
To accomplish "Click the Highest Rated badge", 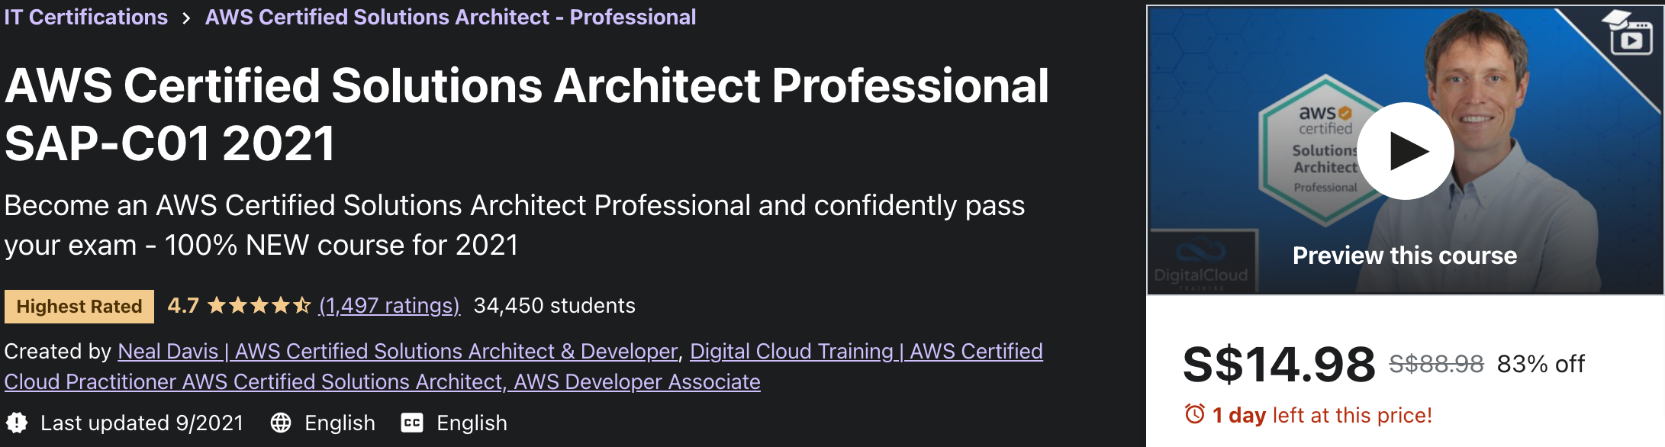I will pyautogui.click(x=77, y=307).
